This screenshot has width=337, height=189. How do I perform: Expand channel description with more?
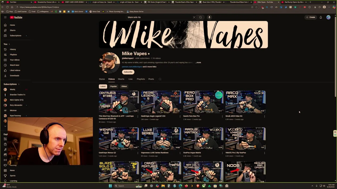coord(198,62)
